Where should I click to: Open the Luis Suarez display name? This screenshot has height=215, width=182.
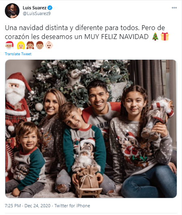[34, 8]
